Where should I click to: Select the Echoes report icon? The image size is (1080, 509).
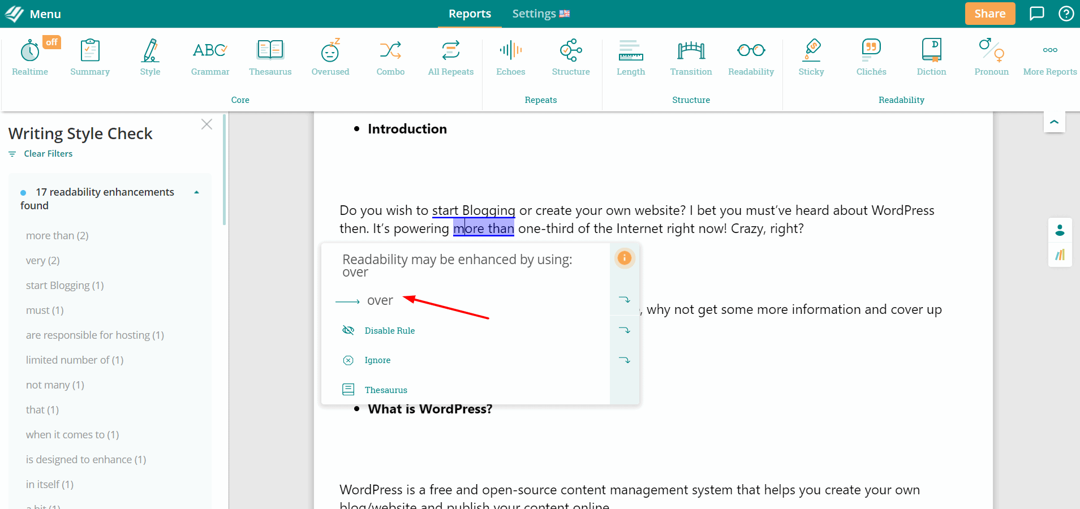tap(510, 57)
